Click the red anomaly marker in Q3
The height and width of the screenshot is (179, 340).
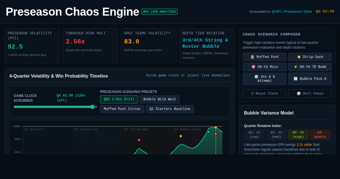tap(139, 140)
